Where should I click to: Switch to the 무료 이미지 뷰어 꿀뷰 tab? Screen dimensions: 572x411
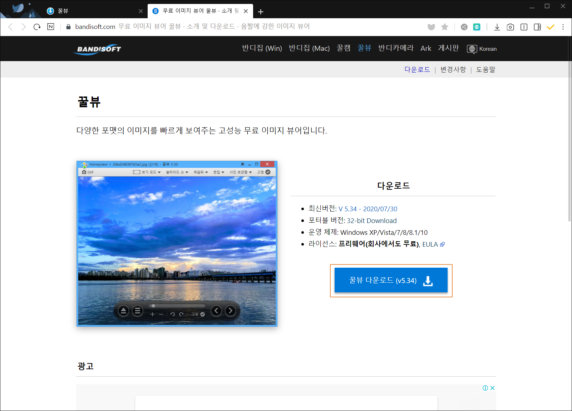point(200,11)
